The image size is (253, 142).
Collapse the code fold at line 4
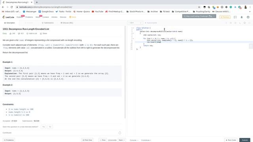(x=133, y=33)
